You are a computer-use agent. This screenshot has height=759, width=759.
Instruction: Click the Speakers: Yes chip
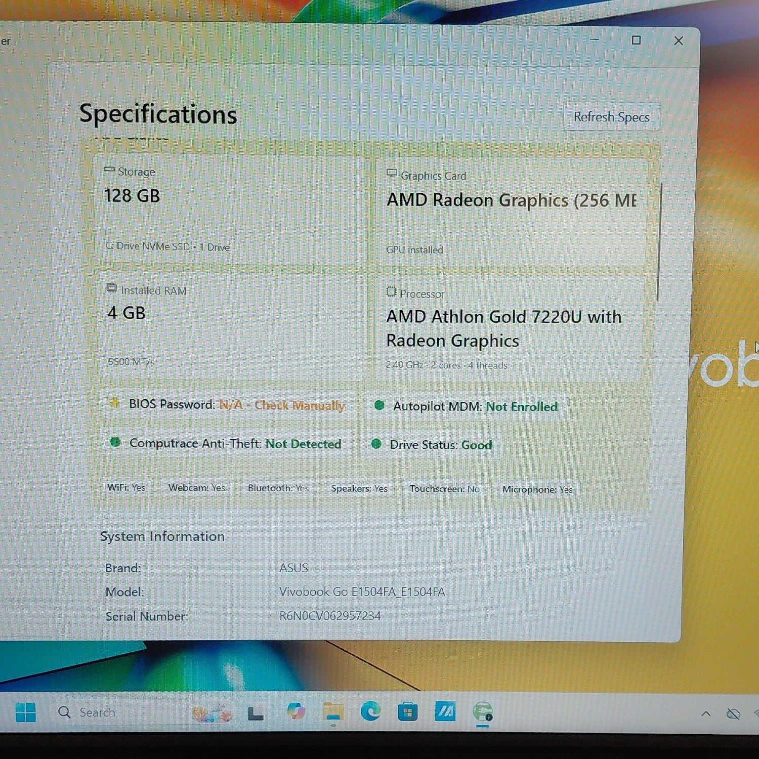(x=359, y=488)
